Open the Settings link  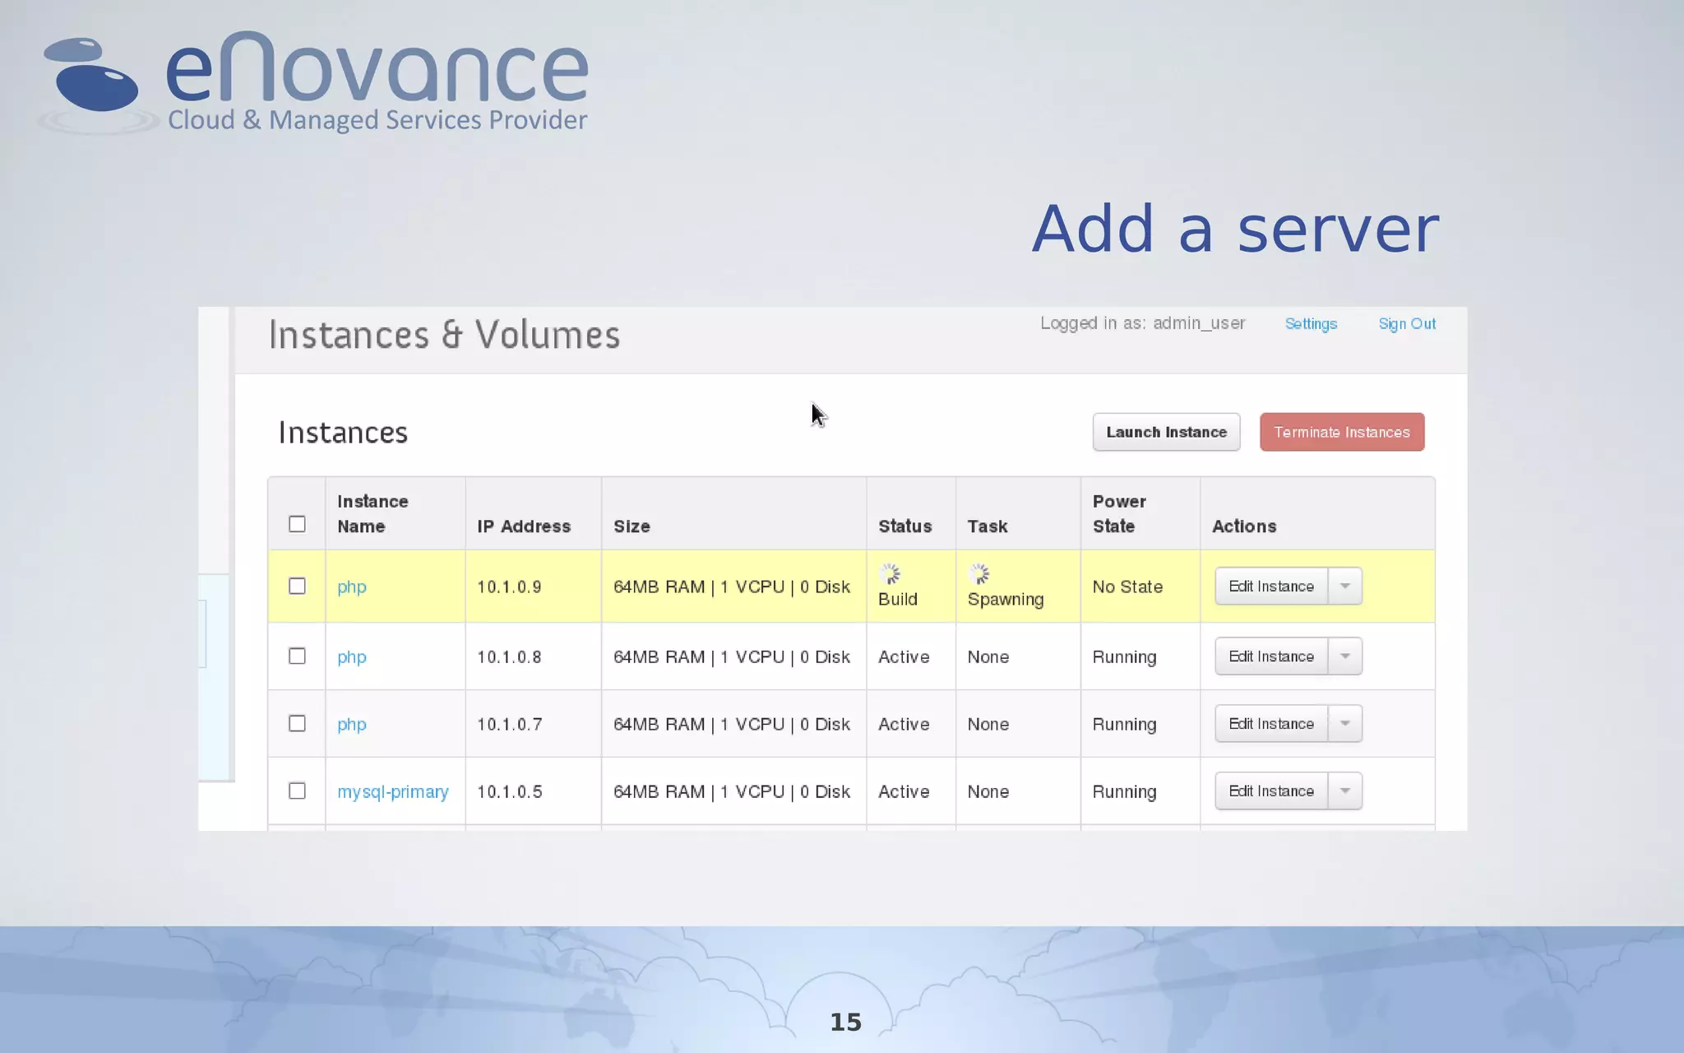coord(1311,323)
